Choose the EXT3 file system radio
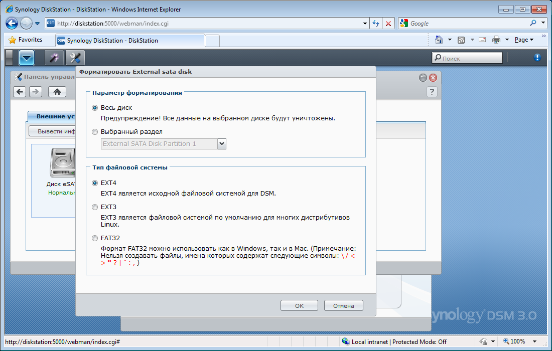The height and width of the screenshot is (351, 552). pyautogui.click(x=95, y=207)
